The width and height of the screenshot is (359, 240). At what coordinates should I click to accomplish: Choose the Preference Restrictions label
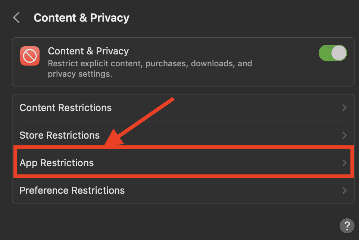pos(72,190)
